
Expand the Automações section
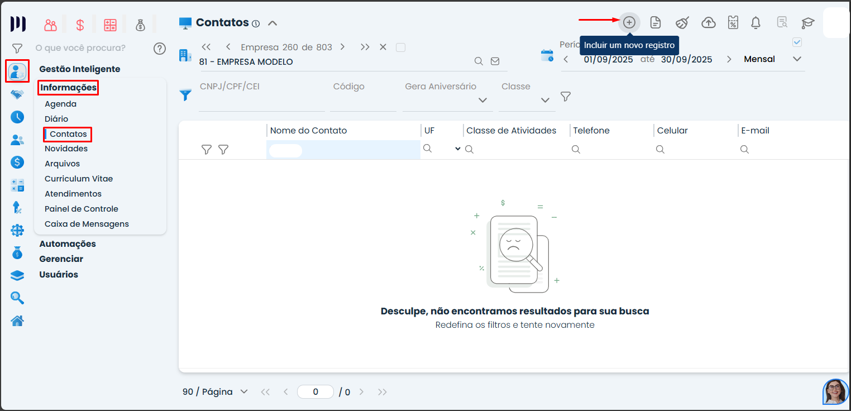[x=67, y=244]
